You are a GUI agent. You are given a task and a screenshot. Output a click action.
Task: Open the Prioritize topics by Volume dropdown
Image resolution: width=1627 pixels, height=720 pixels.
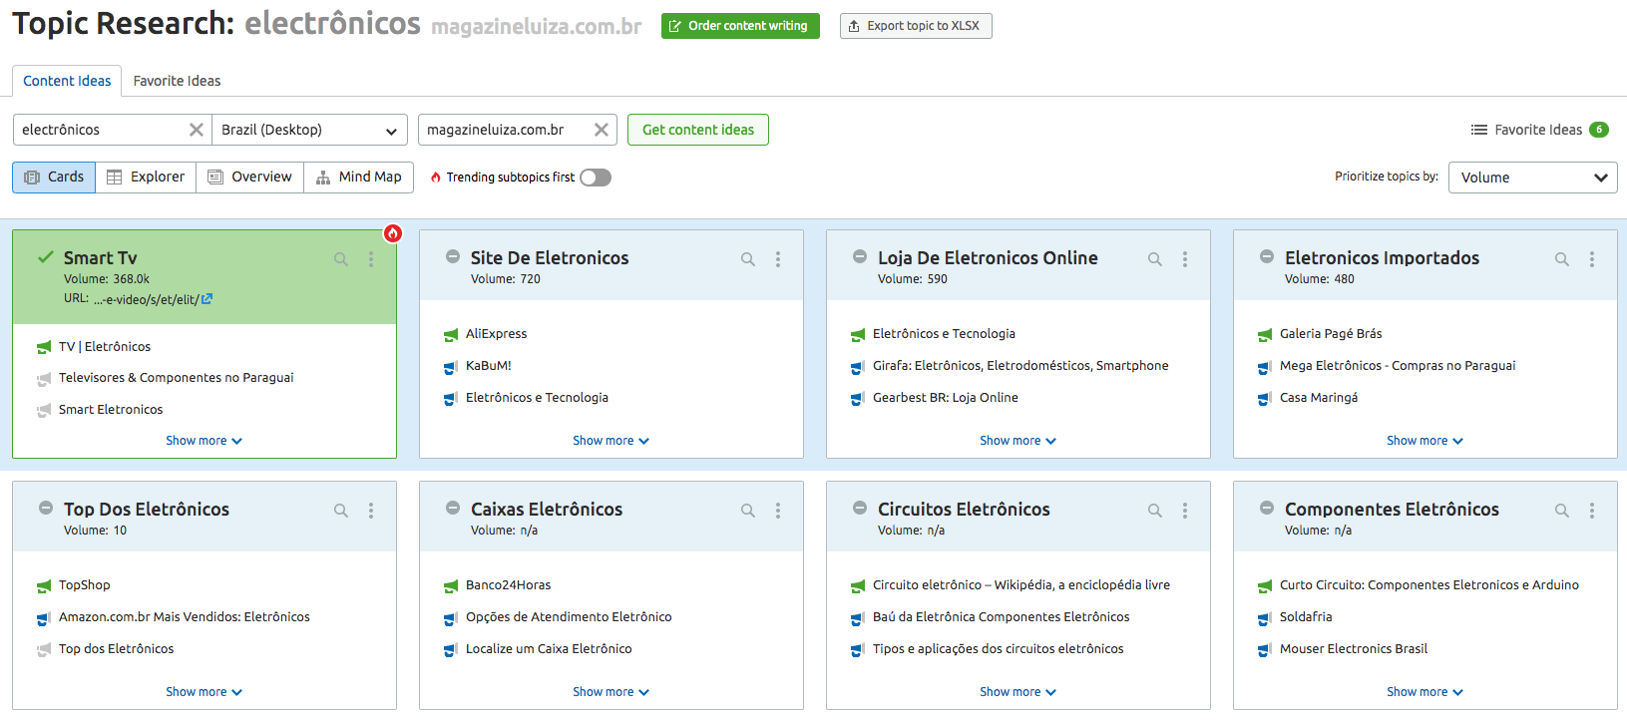pyautogui.click(x=1533, y=178)
